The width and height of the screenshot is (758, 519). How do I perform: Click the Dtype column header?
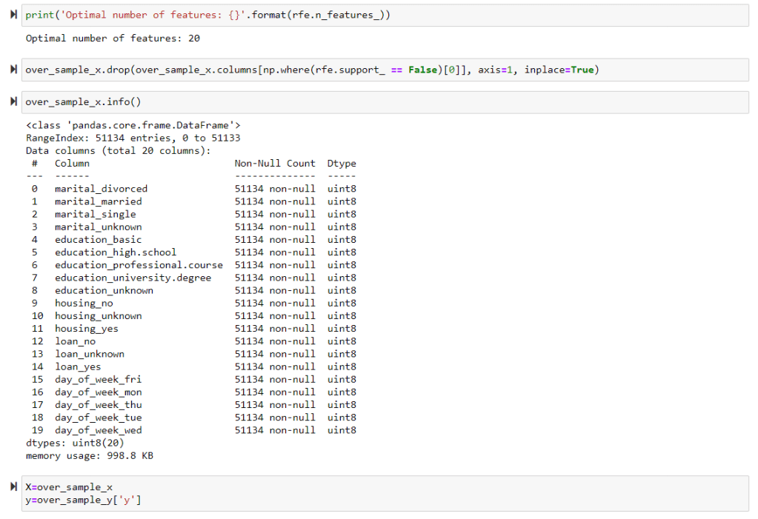[341, 163]
